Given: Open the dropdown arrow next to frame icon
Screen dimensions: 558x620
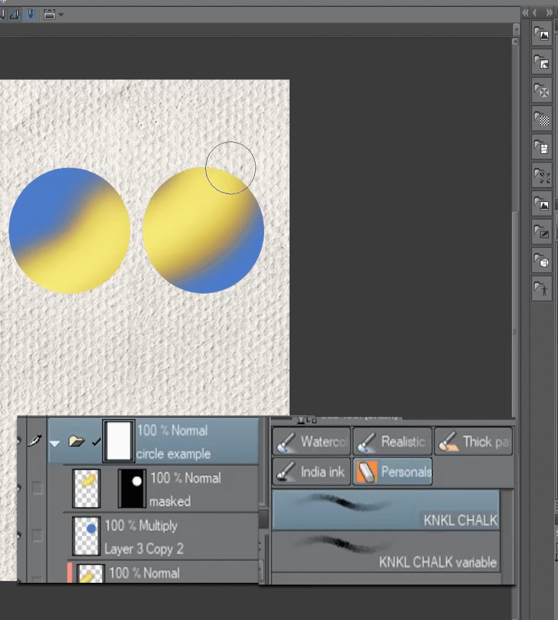Looking at the screenshot, I should tap(61, 14).
